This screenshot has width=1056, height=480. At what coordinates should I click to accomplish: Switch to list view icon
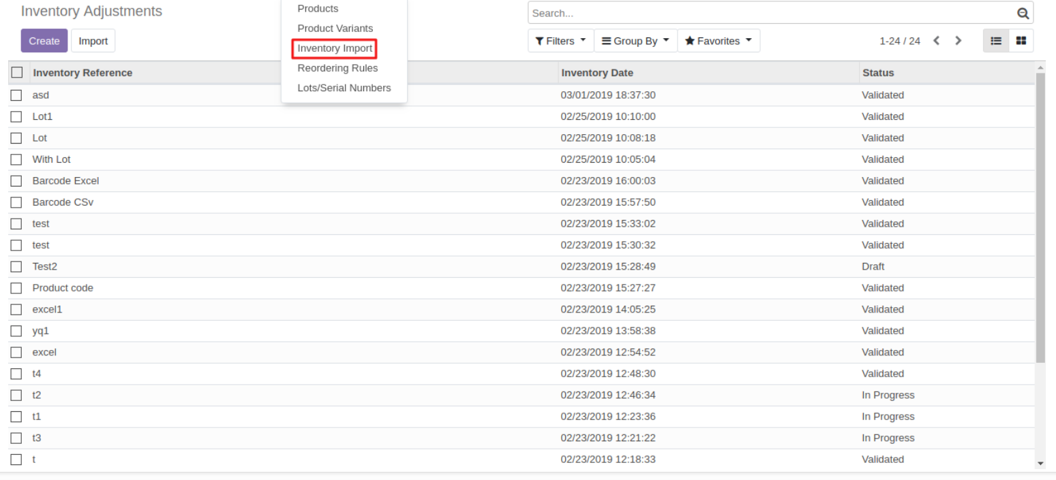tap(995, 41)
